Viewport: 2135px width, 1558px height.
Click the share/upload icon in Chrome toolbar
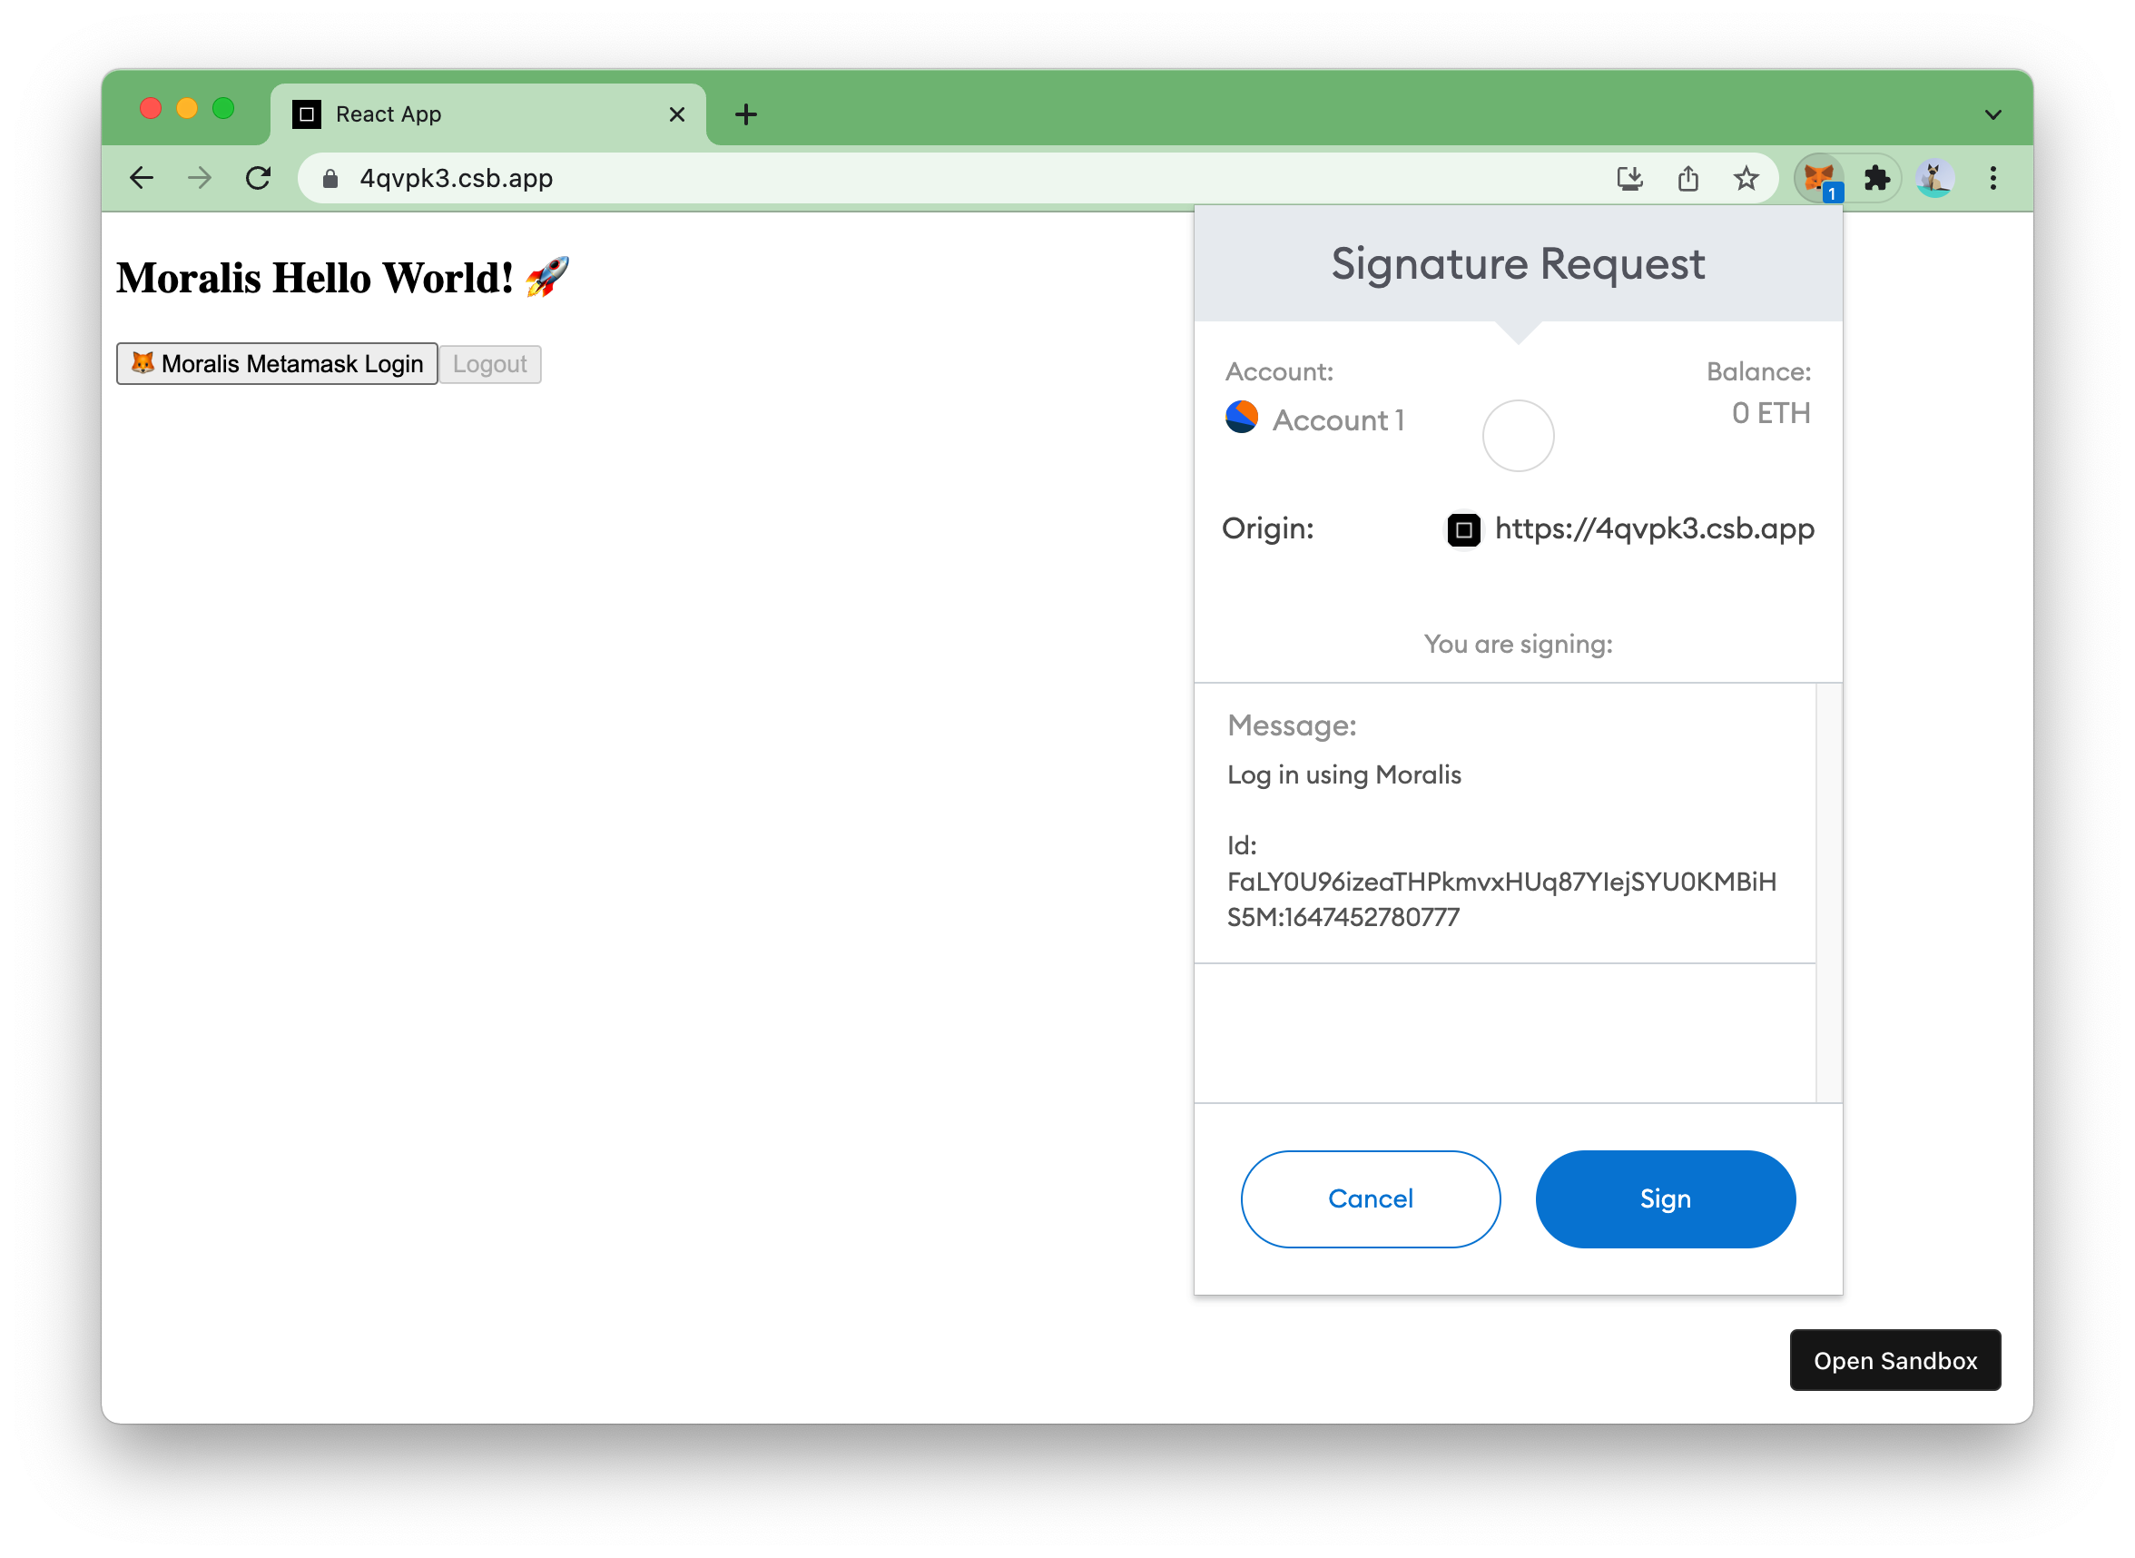click(1686, 179)
